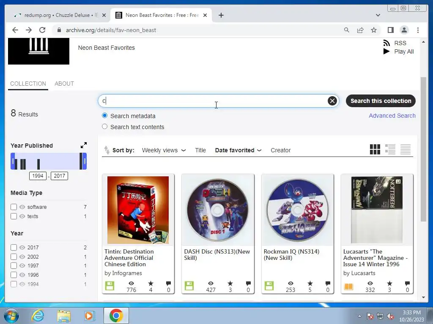The height and width of the screenshot is (324, 433).
Task: Click the comments icon on Tintin card
Action: click(x=168, y=283)
